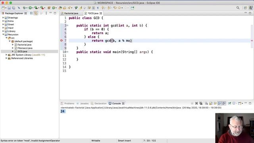Click the Save All toolbar icon
This screenshot has height=143, width=254.
pyautogui.click(x=14, y=8)
